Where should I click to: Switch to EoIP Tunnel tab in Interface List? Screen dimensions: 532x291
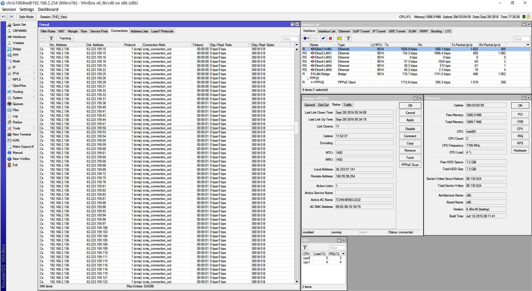[x=361, y=31]
